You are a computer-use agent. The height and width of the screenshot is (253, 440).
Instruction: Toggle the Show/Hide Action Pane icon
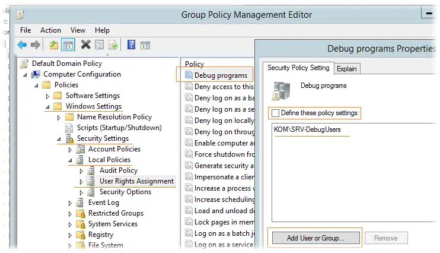(145, 45)
